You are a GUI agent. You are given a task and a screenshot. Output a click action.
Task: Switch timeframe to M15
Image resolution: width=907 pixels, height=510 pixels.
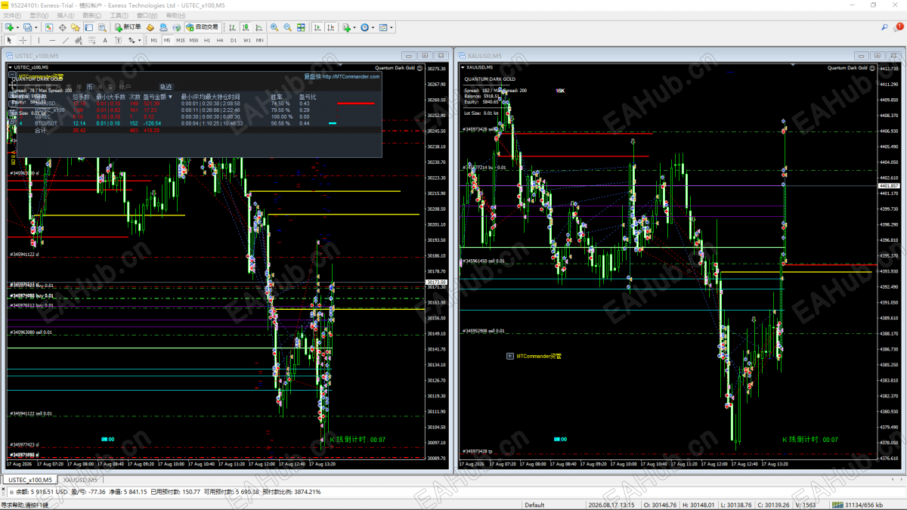point(181,40)
